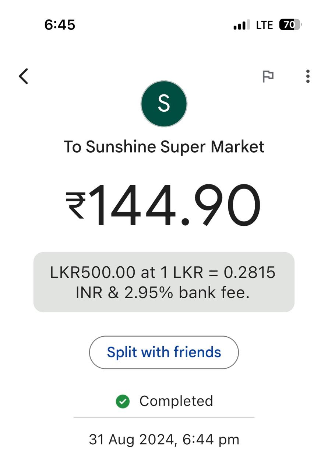Tap the cellular signal bars indicator

[241, 25]
